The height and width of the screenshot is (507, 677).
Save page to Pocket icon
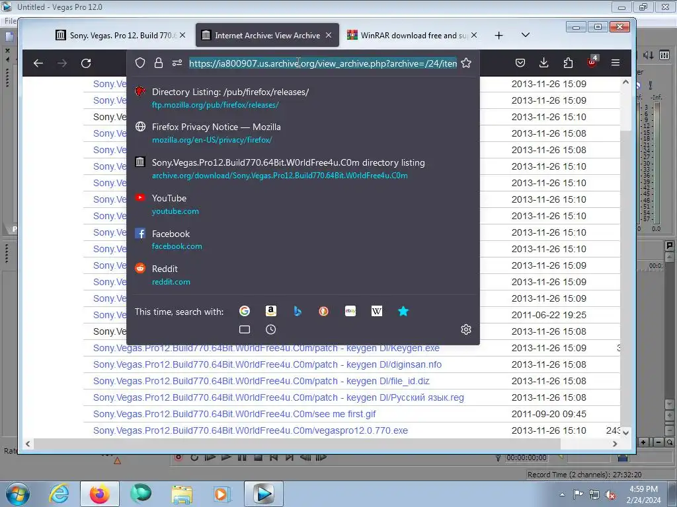coord(520,63)
